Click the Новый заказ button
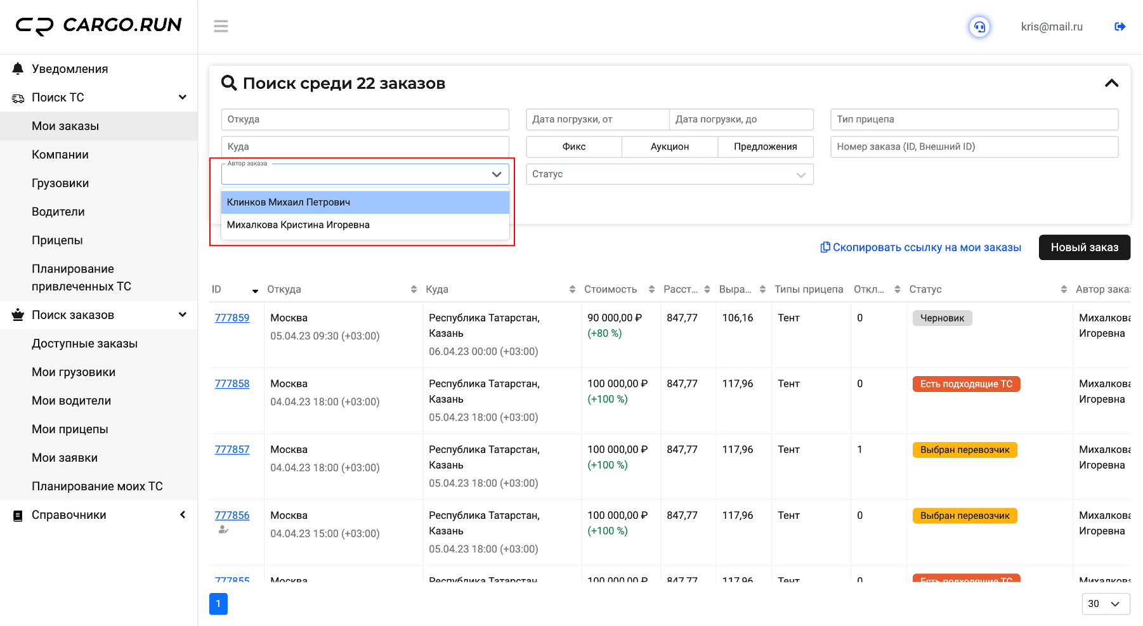Image resolution: width=1143 pixels, height=626 pixels. click(1084, 247)
